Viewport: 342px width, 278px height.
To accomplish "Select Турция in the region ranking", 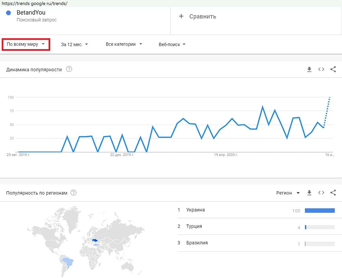I will point(194,226).
